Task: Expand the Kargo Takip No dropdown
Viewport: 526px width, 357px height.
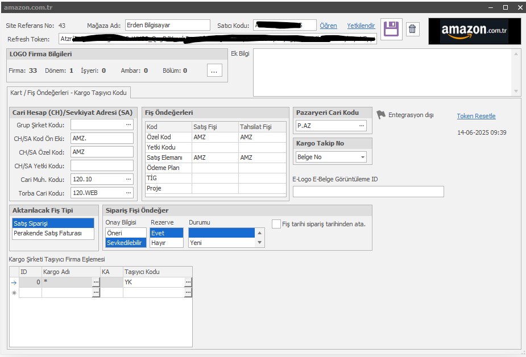Action: coord(362,157)
